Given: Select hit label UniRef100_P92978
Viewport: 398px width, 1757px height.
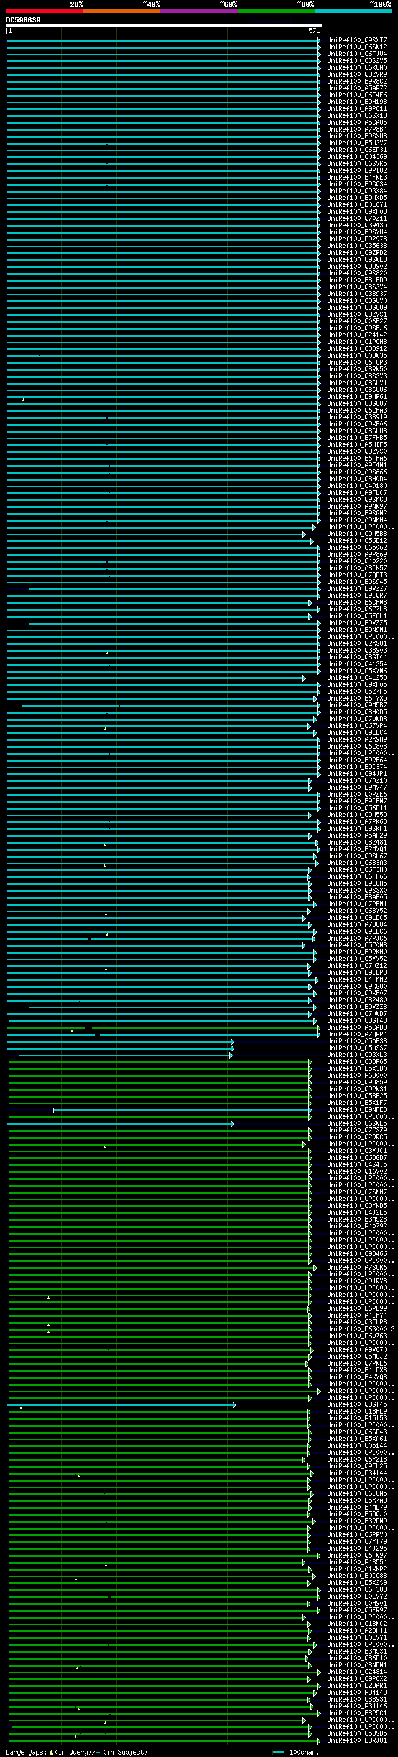Looking at the screenshot, I should [x=357, y=239].
